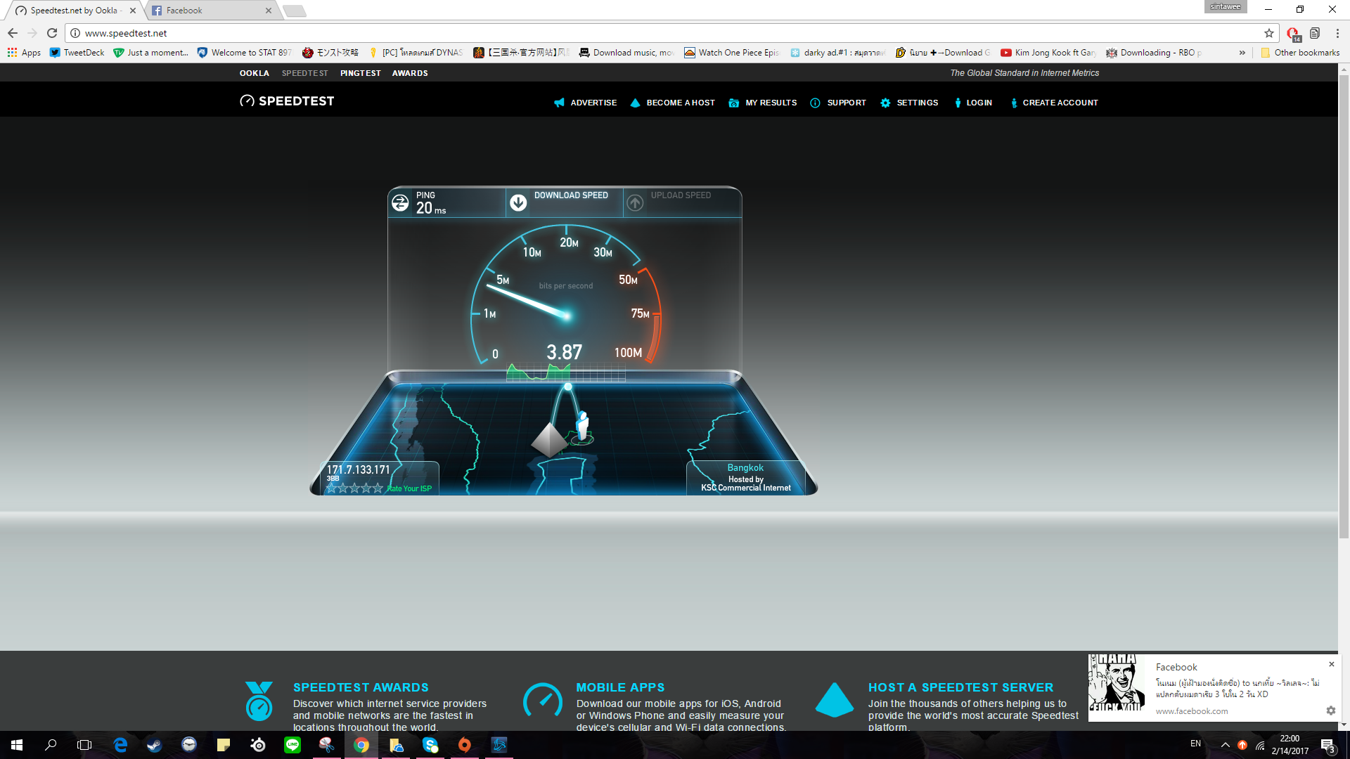Show hidden system tray icons
This screenshot has width=1350, height=759.
coord(1225,745)
